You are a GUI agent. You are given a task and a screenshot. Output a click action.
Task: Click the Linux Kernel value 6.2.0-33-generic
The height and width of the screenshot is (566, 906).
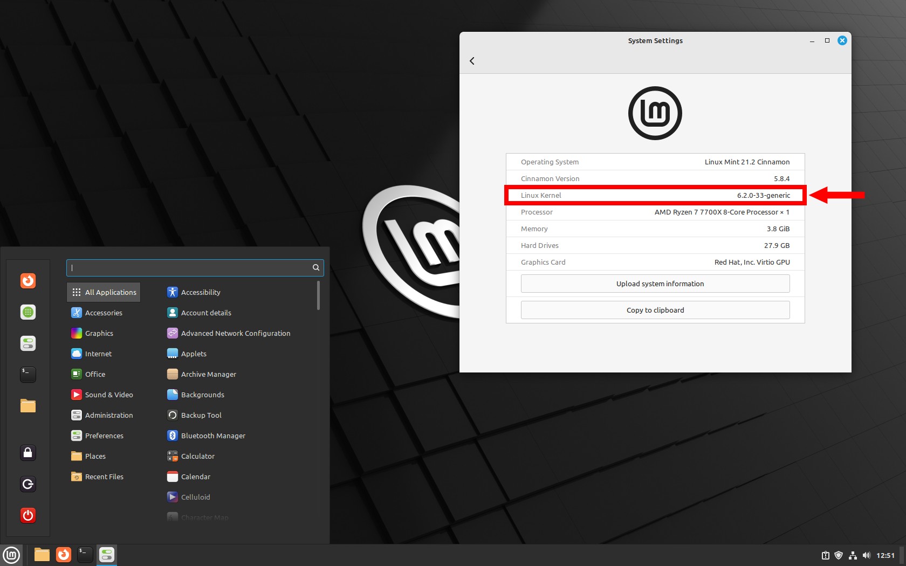(x=764, y=195)
